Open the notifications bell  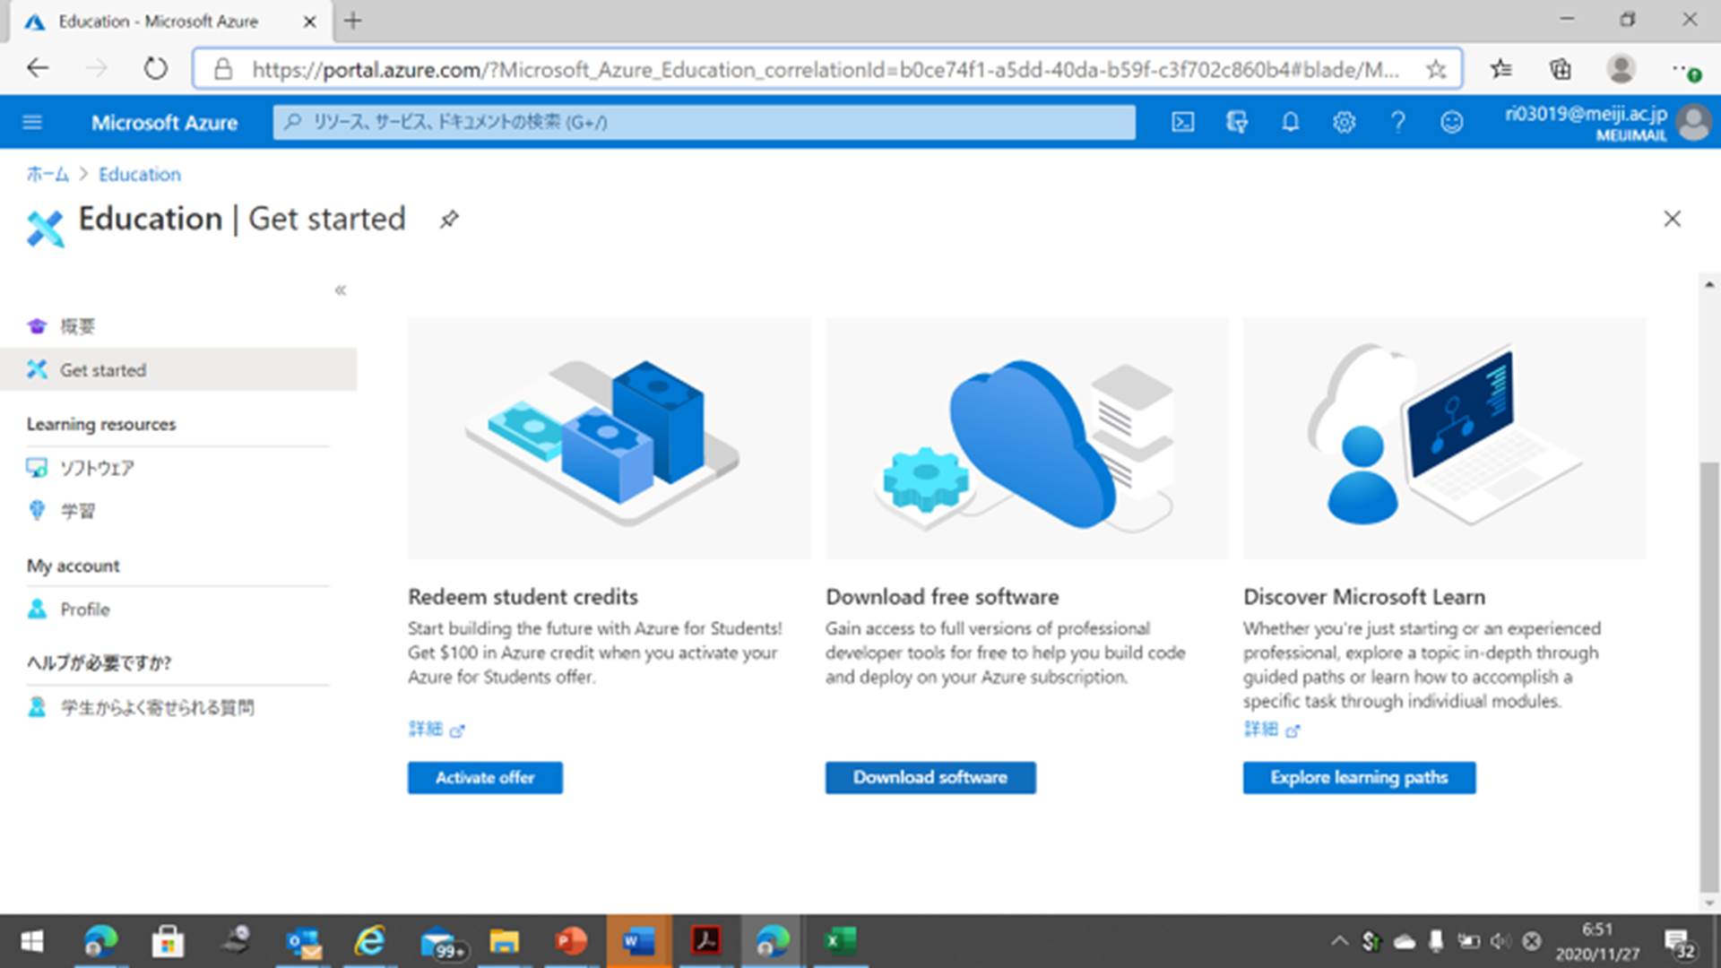1290,122
